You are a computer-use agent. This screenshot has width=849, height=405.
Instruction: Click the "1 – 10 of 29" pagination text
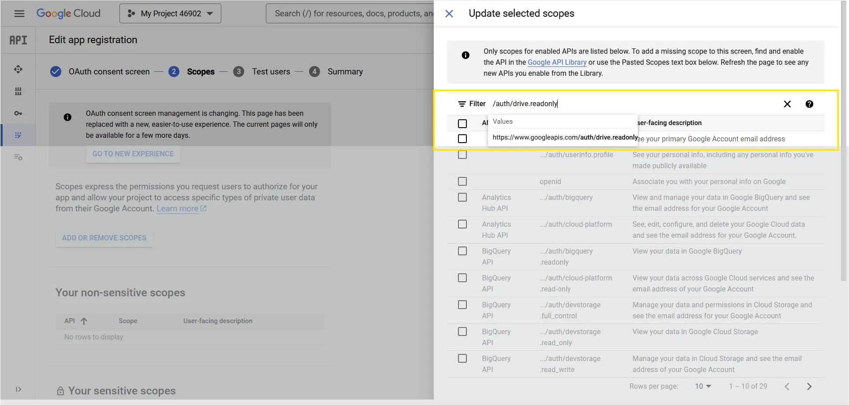tap(748, 387)
